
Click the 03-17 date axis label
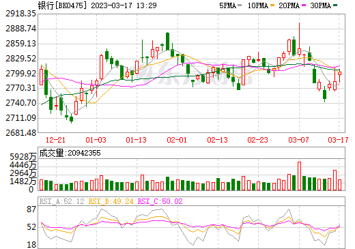[x=338, y=140]
